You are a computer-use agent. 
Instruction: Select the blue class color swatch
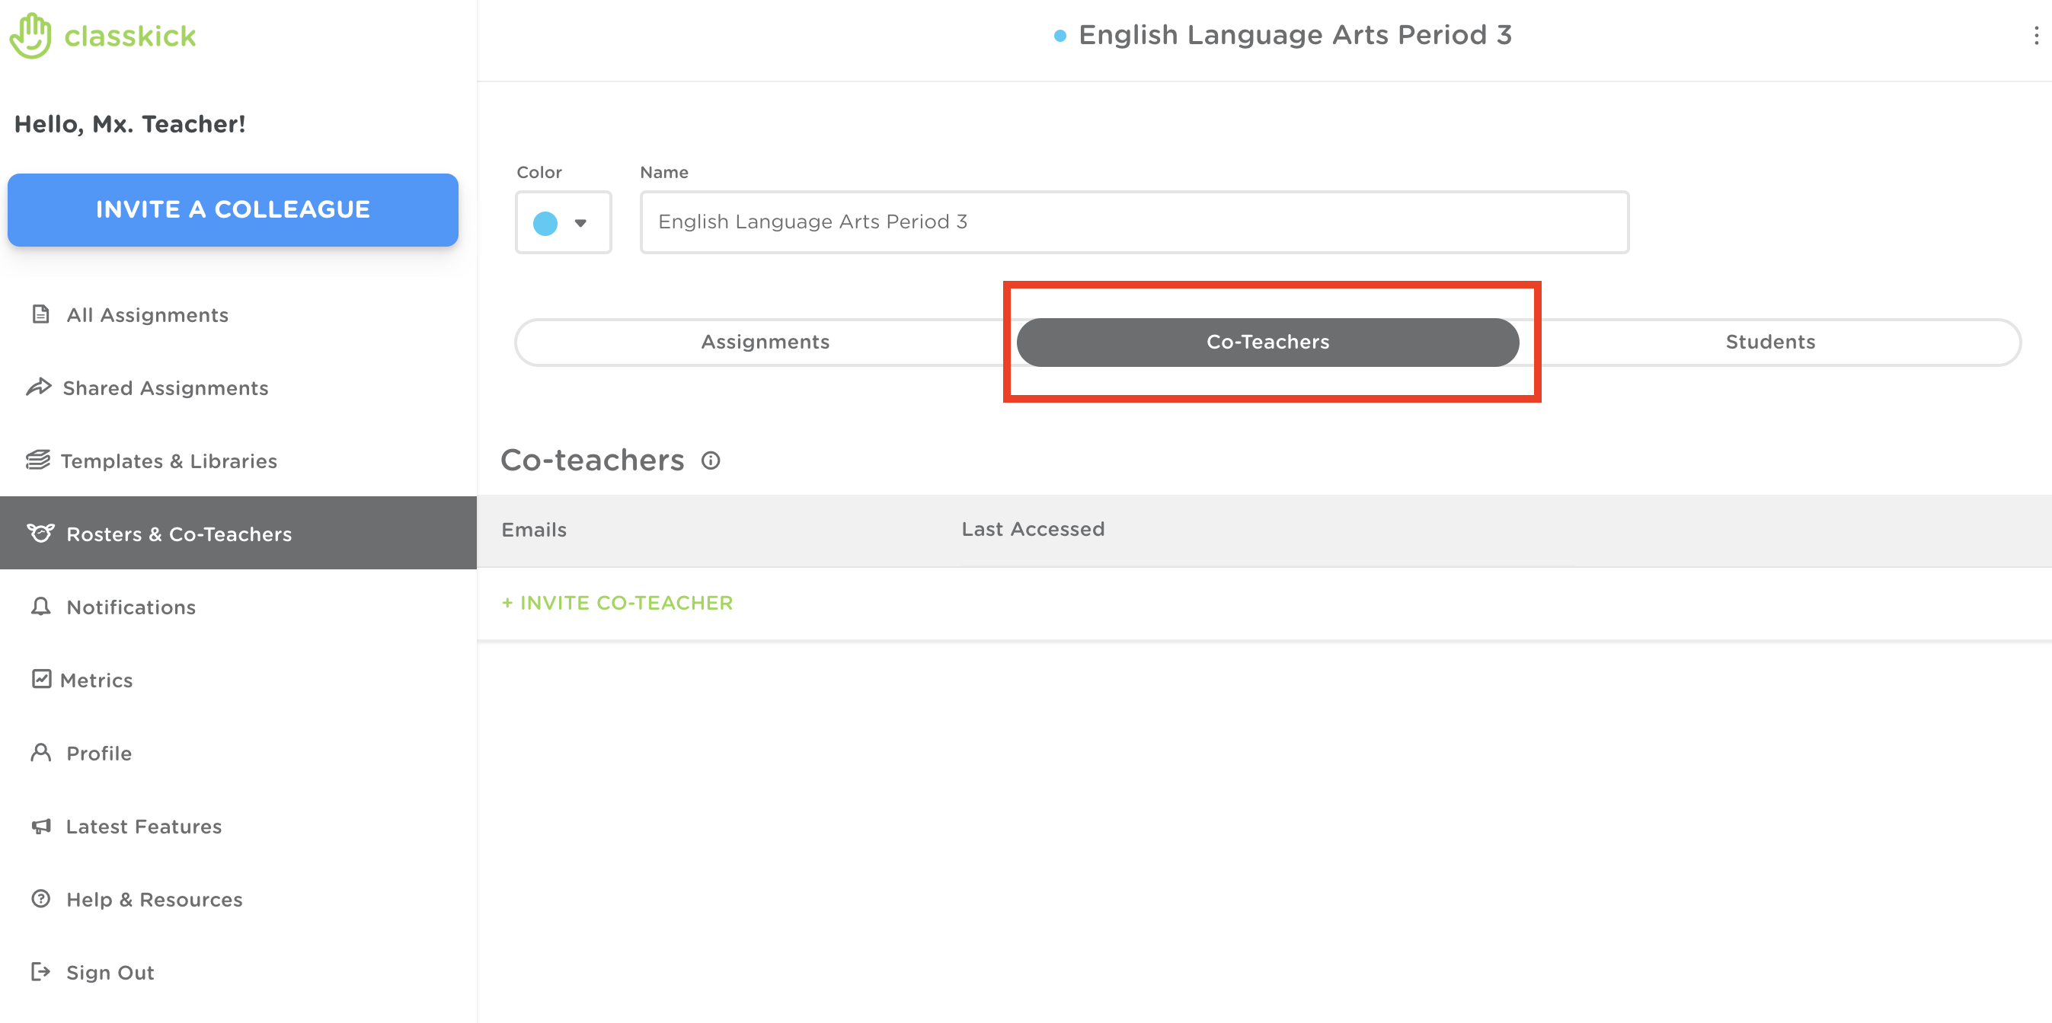point(545,223)
